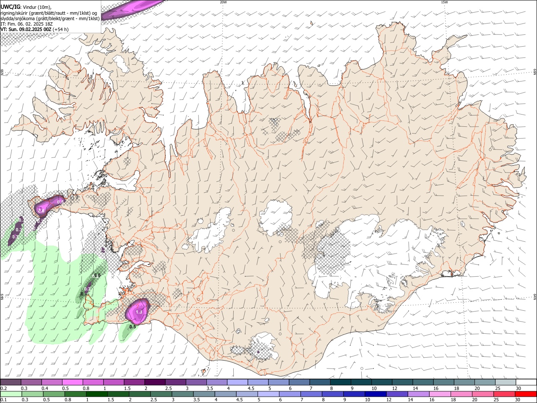Click the UWC/IG title text
Image resolution: width=537 pixels, height=403 pixels.
(10, 7)
